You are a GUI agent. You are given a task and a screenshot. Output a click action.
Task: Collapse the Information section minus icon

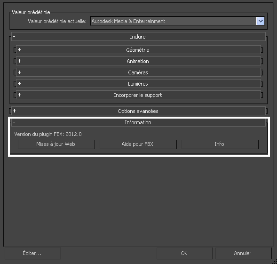point(14,122)
